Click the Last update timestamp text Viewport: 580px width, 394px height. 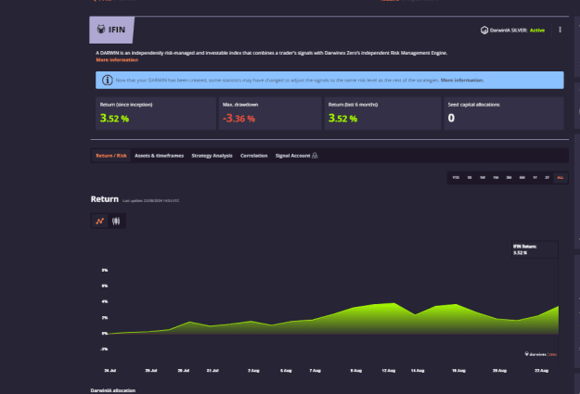pyautogui.click(x=151, y=200)
